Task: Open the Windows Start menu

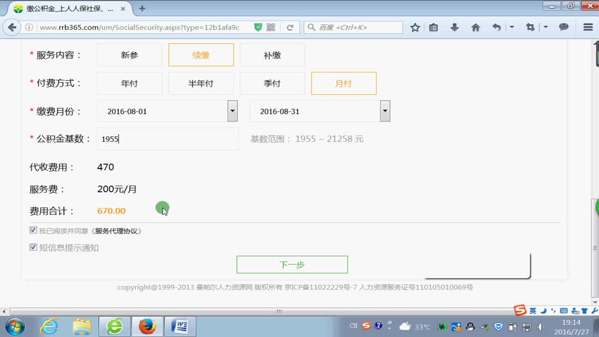Action: click(15, 326)
